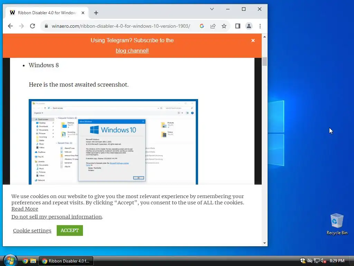Close the Ribbon Disabler tab
354x266 pixels.
(x=83, y=13)
